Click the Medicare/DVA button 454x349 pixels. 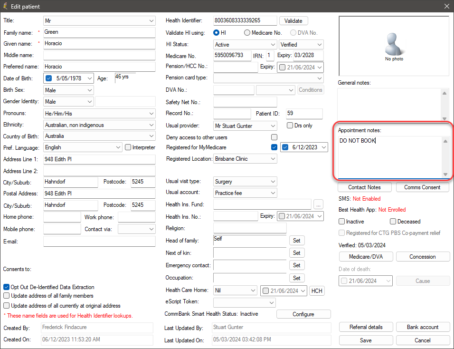coord(366,257)
